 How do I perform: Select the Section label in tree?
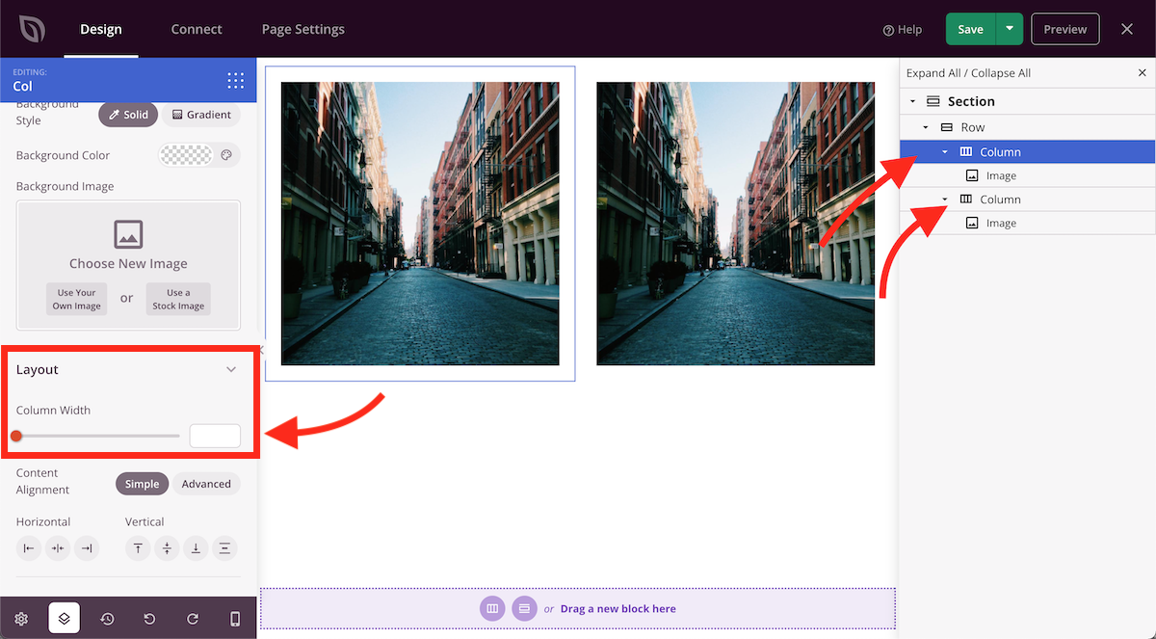[x=971, y=101]
